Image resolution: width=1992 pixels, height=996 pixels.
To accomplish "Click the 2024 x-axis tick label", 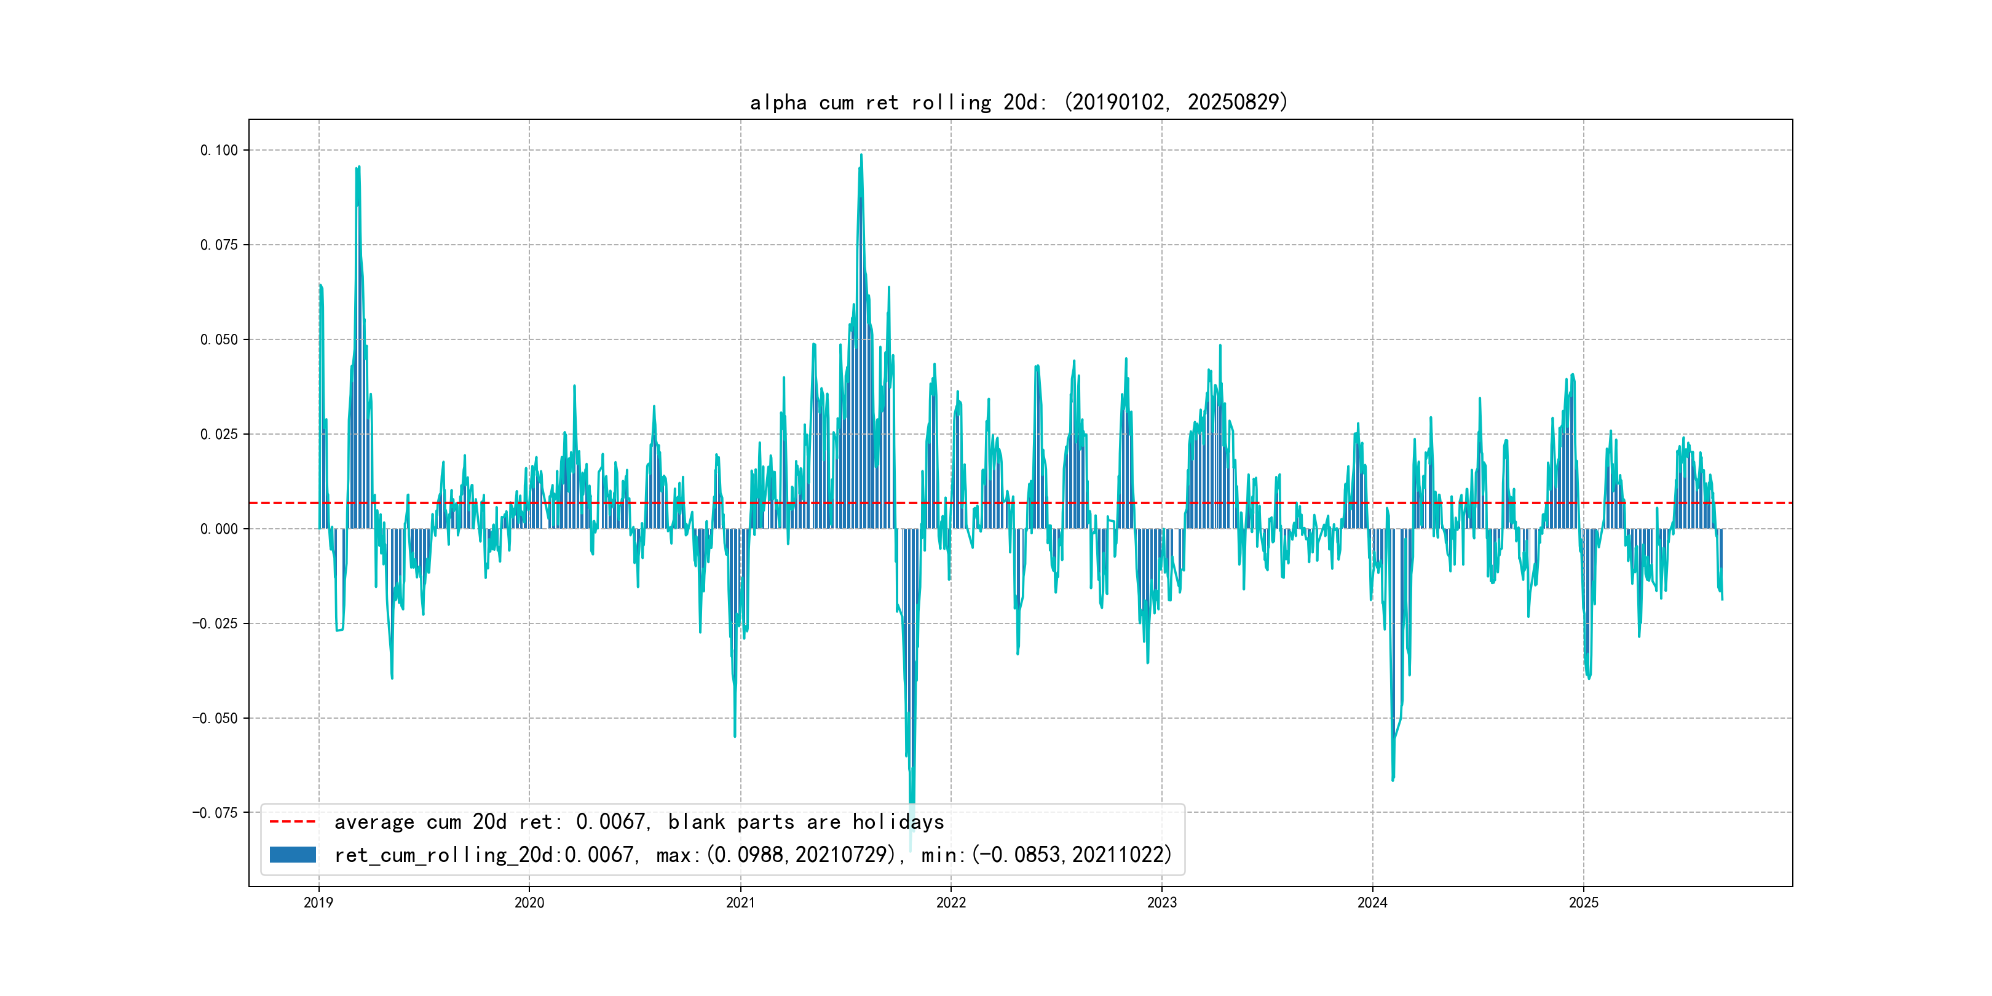I will [1372, 903].
